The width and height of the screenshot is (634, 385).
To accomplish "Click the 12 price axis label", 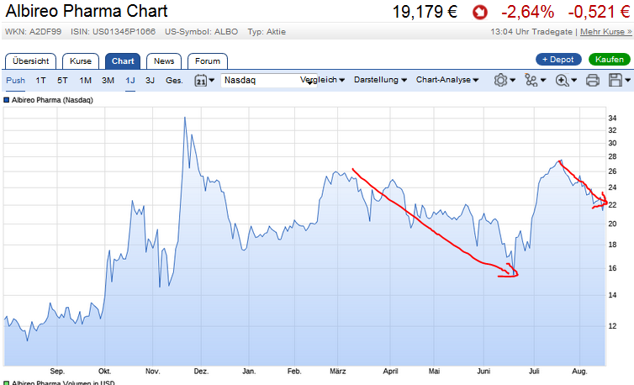I will pyautogui.click(x=612, y=326).
